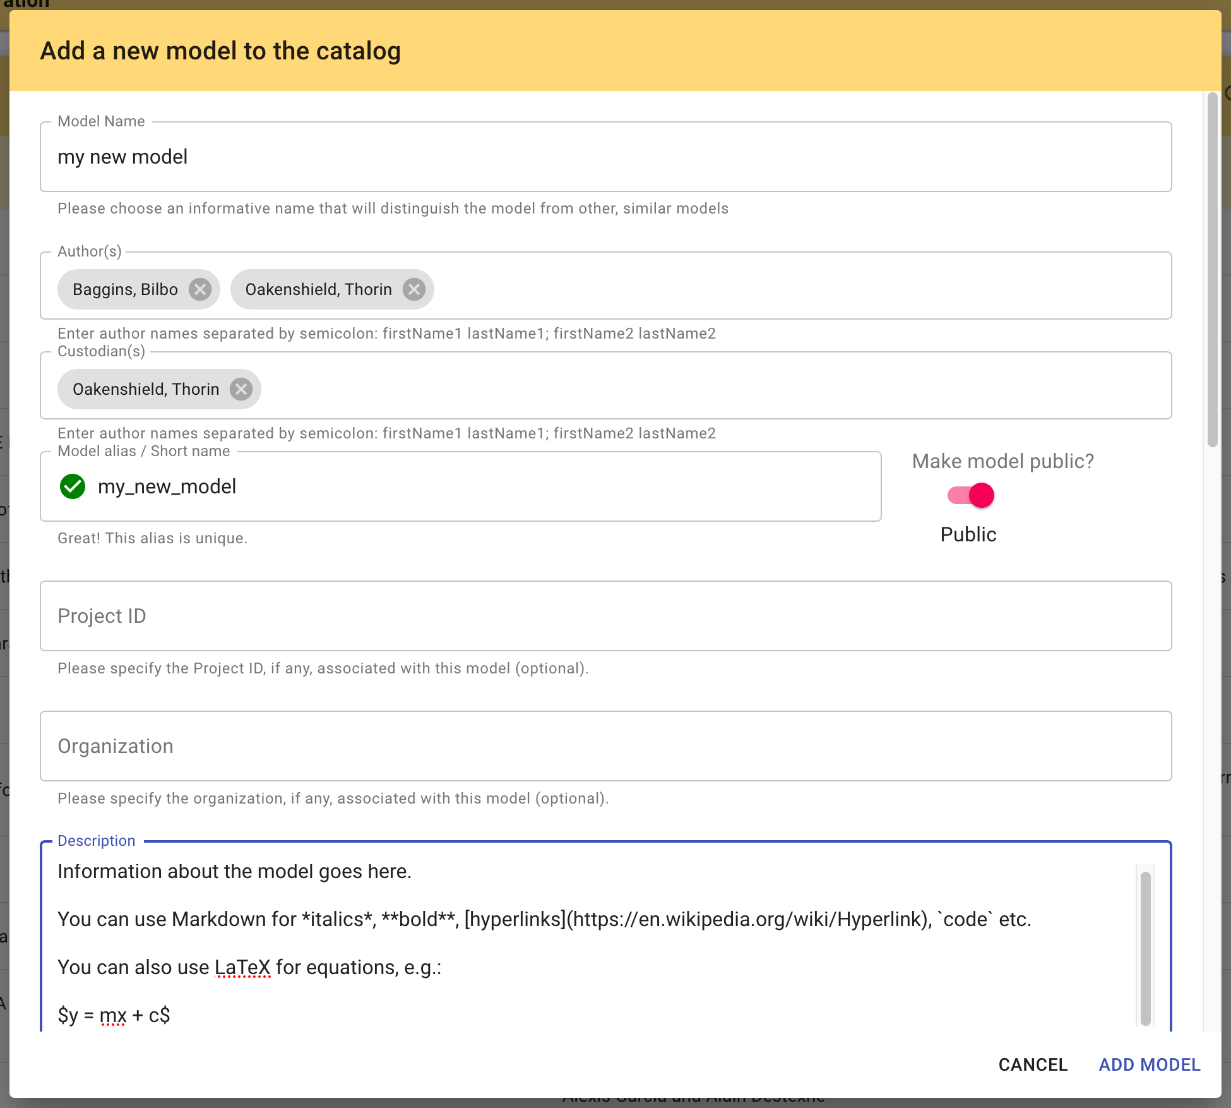Click into the Model Name field
The image size is (1231, 1108).
pyautogui.click(x=605, y=157)
